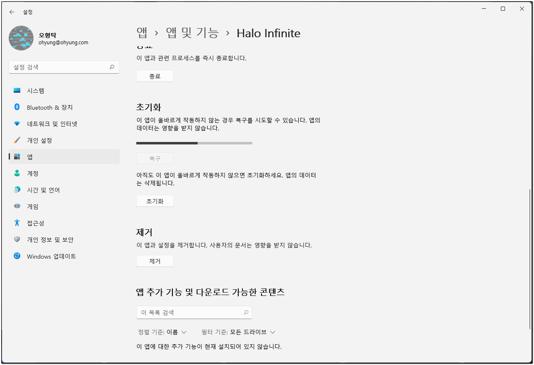Viewport: 534px width, 365px height.
Task: Go to Windows 업데이트 page
Action: (x=64, y=256)
